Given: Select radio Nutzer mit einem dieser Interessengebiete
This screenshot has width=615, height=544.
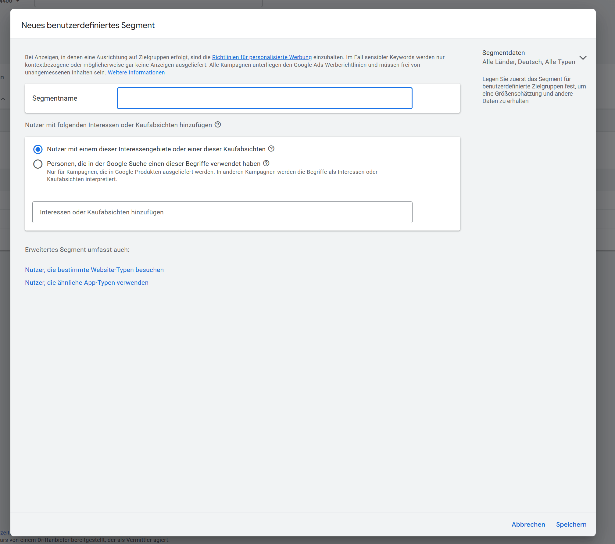Looking at the screenshot, I should [x=38, y=149].
